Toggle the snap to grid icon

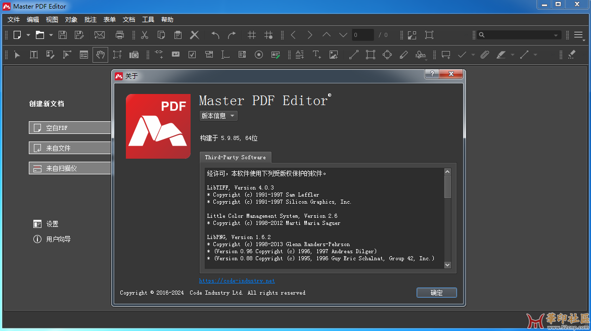pyautogui.click(x=268, y=35)
